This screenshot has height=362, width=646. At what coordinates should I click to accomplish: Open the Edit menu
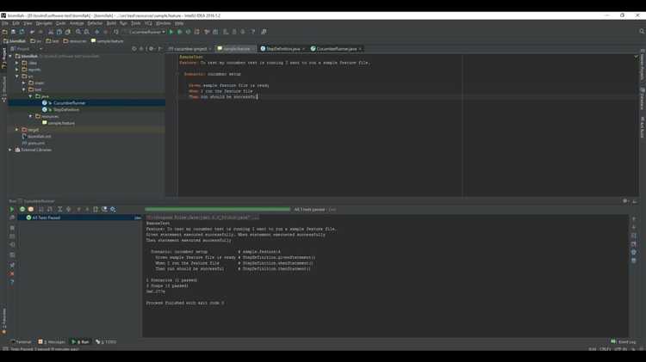pyautogui.click(x=16, y=23)
